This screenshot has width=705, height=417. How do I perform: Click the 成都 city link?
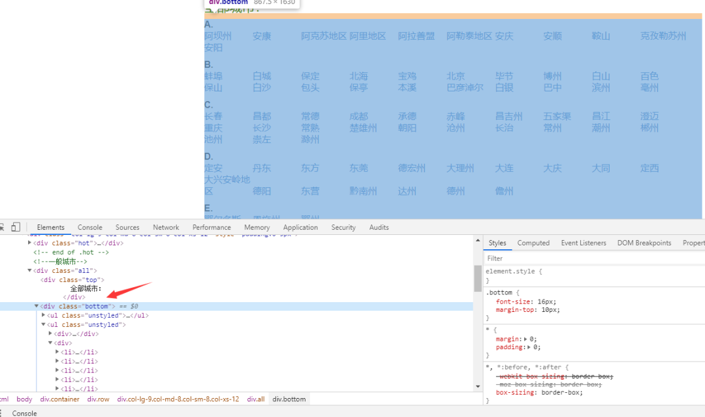coord(358,116)
